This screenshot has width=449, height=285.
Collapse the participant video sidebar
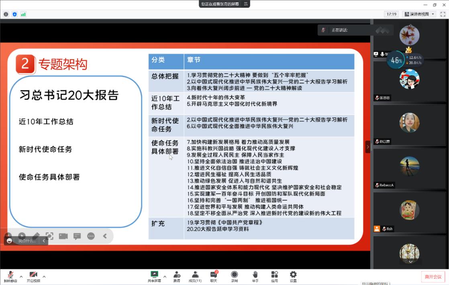click(x=367, y=147)
